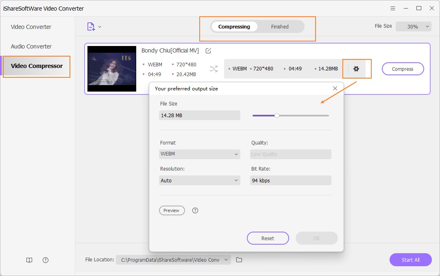
Task: Expand the File Size 30% dropdown
Action: [413, 26]
